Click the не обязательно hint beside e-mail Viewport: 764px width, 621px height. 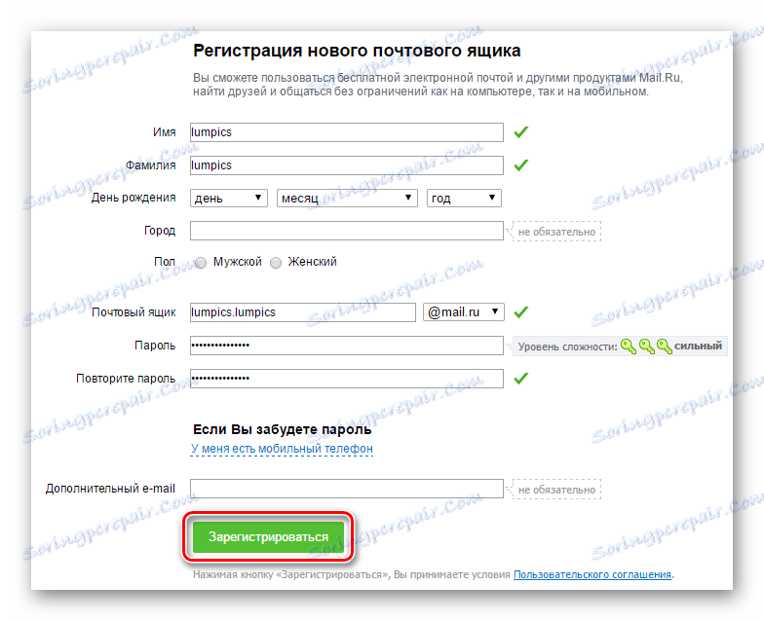click(556, 490)
